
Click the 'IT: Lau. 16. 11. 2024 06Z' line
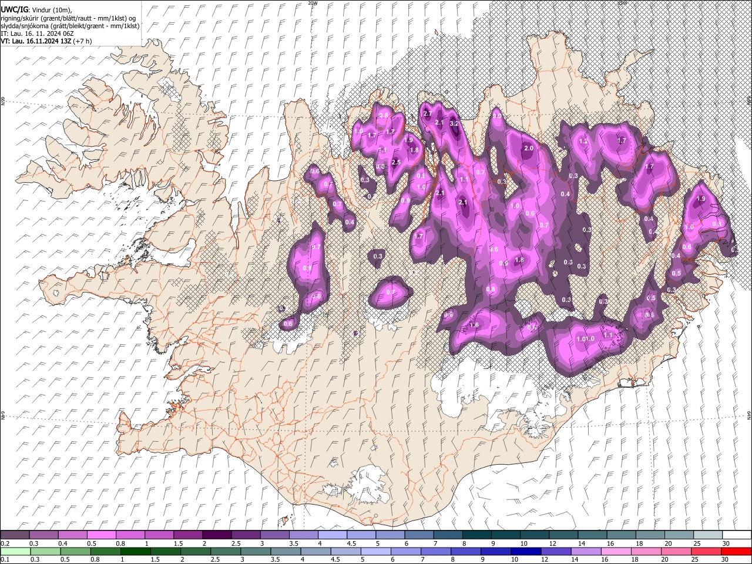click(x=38, y=33)
